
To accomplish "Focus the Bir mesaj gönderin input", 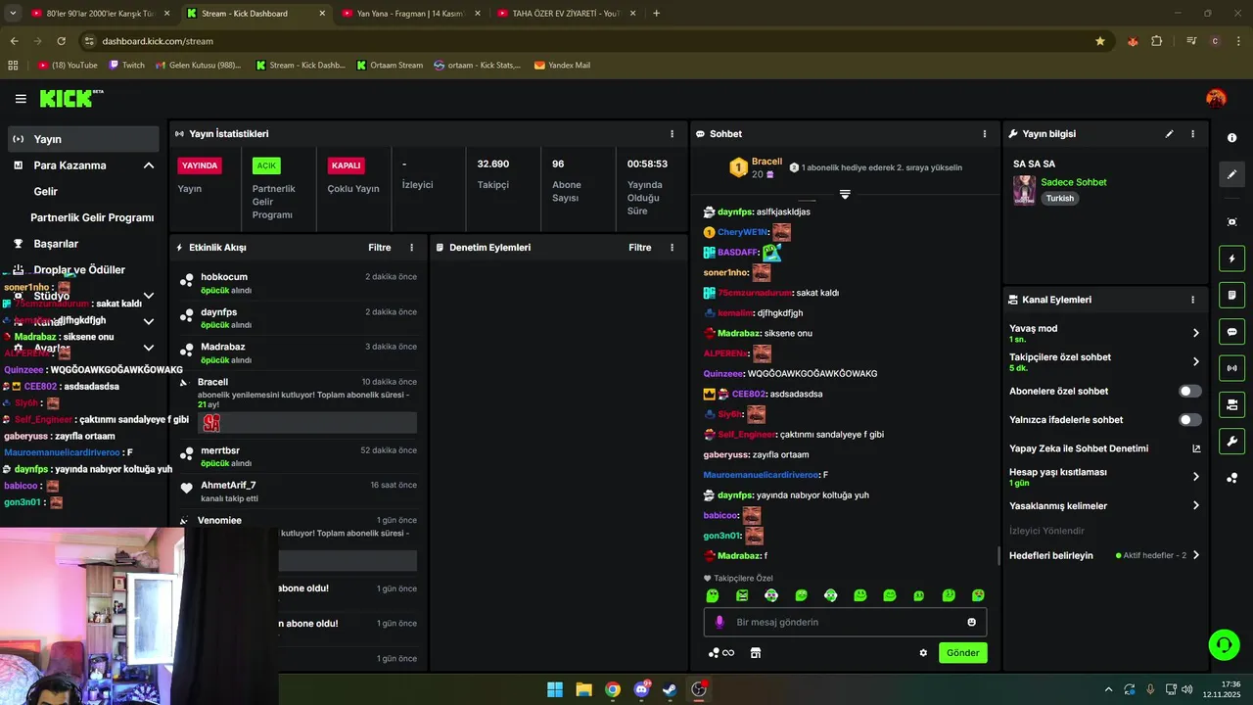I will 845,623.
